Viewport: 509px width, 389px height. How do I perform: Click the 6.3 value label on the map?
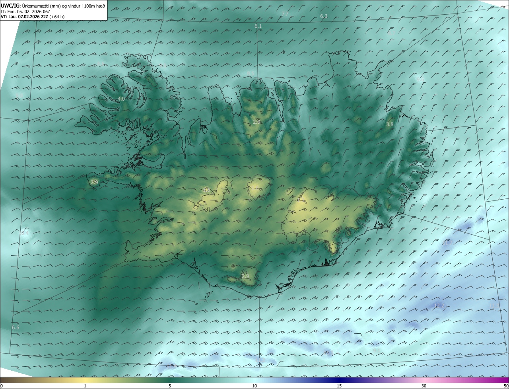(324, 16)
